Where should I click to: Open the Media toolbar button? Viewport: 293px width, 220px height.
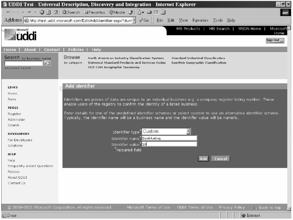pos(112,12)
